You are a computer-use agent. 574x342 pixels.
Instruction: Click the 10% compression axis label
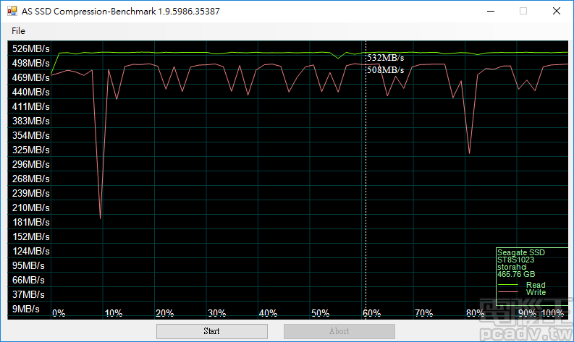click(x=114, y=314)
